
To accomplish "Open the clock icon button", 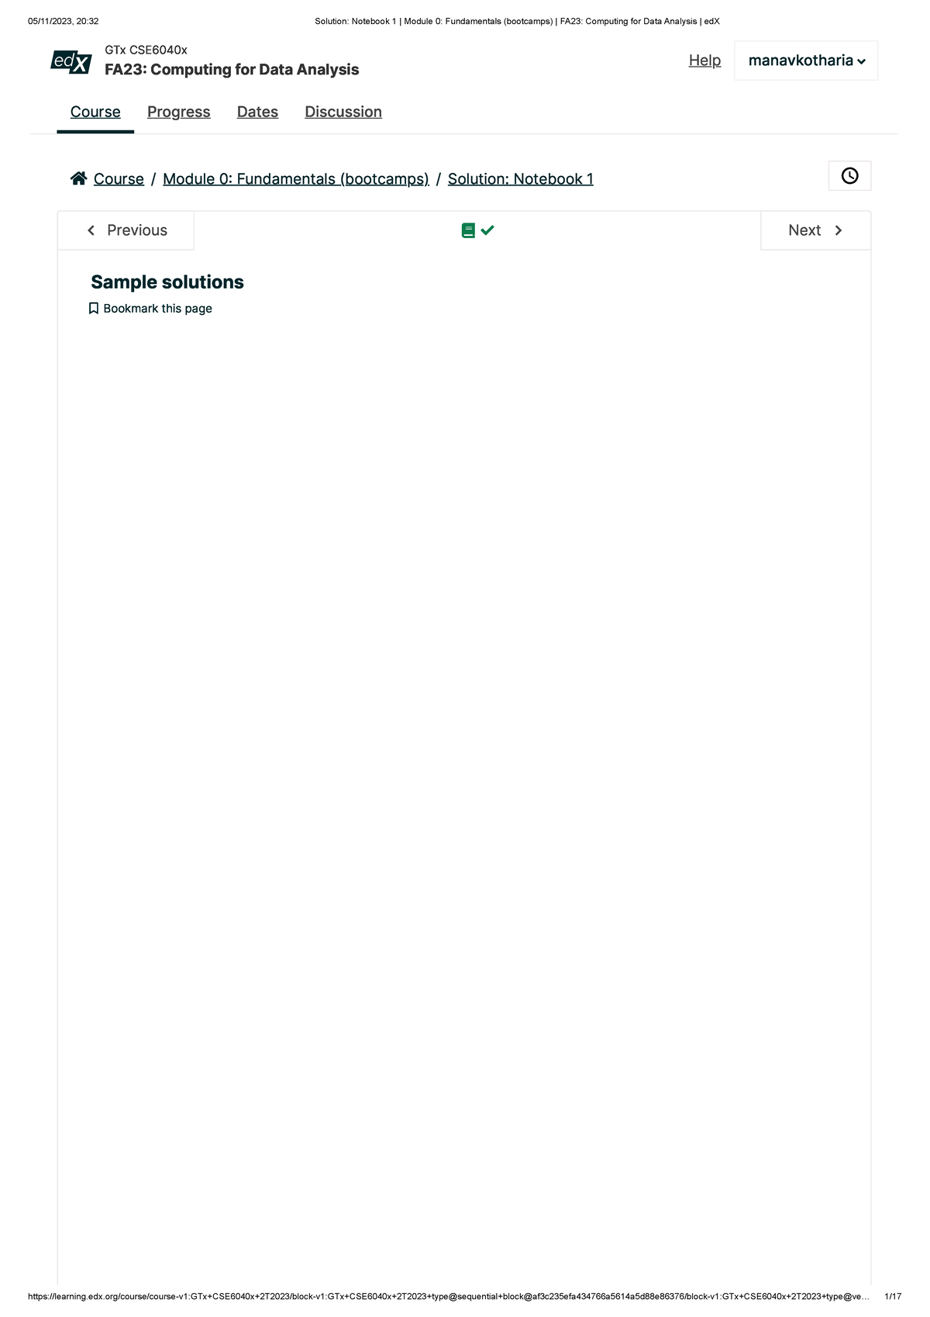I will click(x=849, y=176).
